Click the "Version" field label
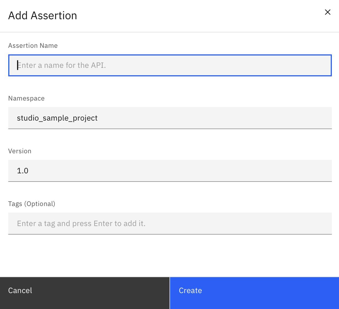 tap(20, 151)
